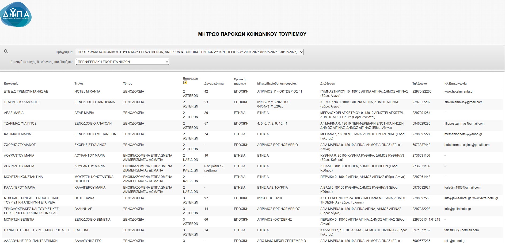Click ml1@otenet.gr email text
This screenshot has width=505, height=243.
(455, 241)
